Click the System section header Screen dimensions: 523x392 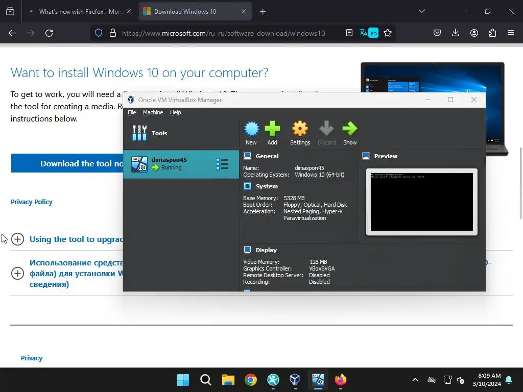pyautogui.click(x=267, y=186)
